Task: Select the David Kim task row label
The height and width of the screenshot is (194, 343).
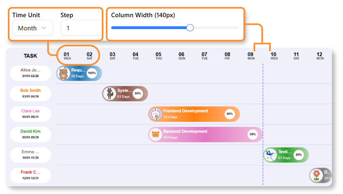Action: tap(31, 134)
